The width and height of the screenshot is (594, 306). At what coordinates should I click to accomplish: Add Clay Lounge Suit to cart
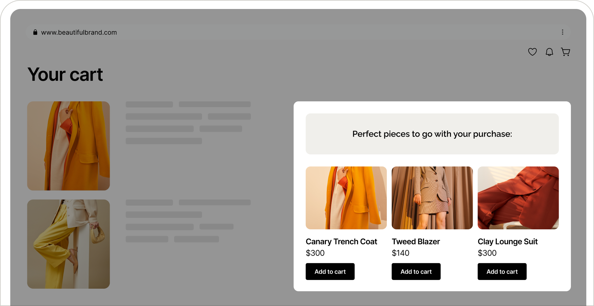click(x=502, y=271)
